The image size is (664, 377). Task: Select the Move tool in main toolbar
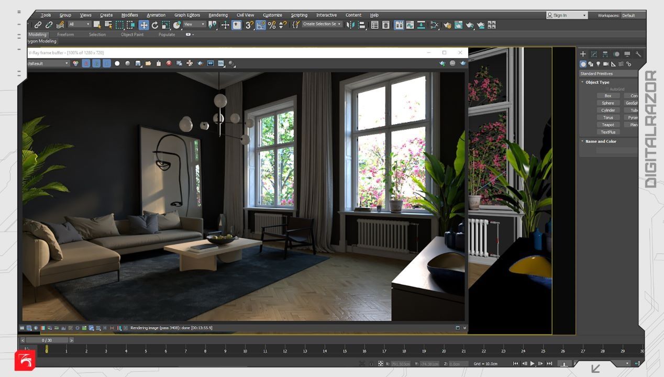(x=143, y=25)
